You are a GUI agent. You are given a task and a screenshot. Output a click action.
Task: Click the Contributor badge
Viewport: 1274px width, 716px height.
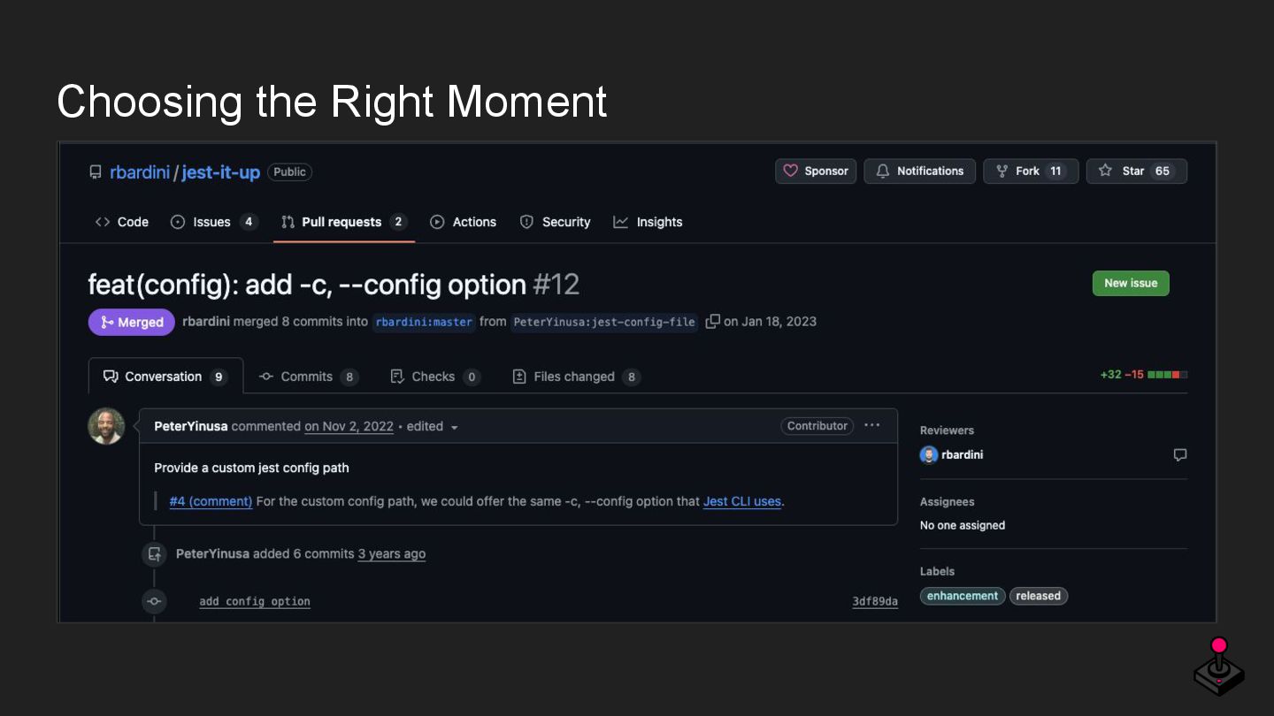coord(817,426)
